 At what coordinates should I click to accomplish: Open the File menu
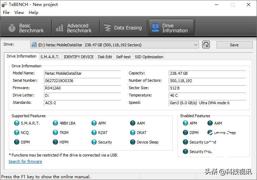[6, 12]
